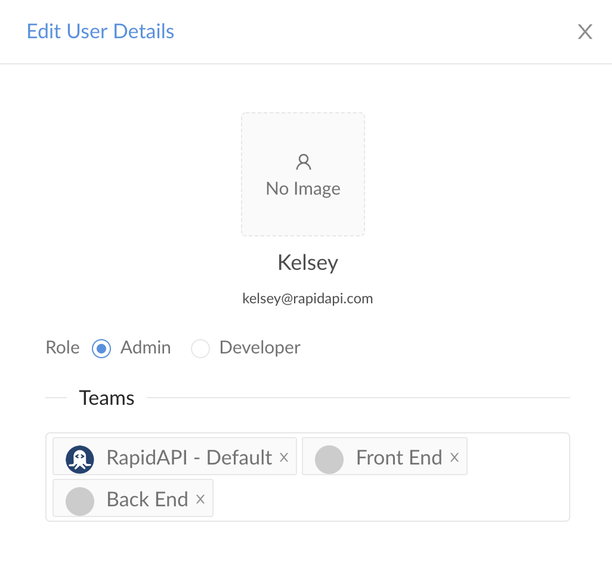Click the No Image upload placeholder
This screenshot has height=566, width=612.
[x=303, y=174]
